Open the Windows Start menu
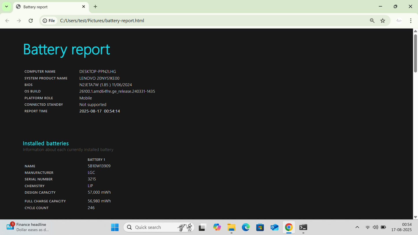This screenshot has width=418, height=235. (115, 227)
